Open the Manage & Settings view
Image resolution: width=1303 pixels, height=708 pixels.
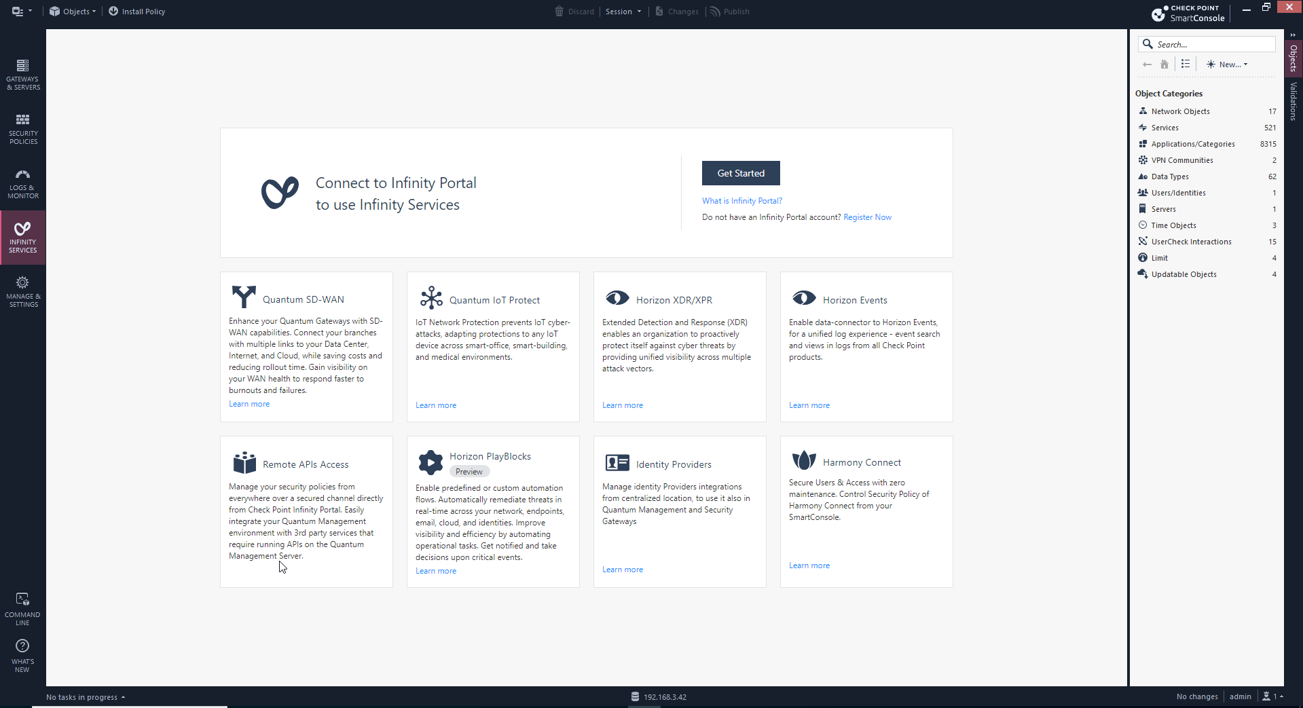[x=23, y=292]
